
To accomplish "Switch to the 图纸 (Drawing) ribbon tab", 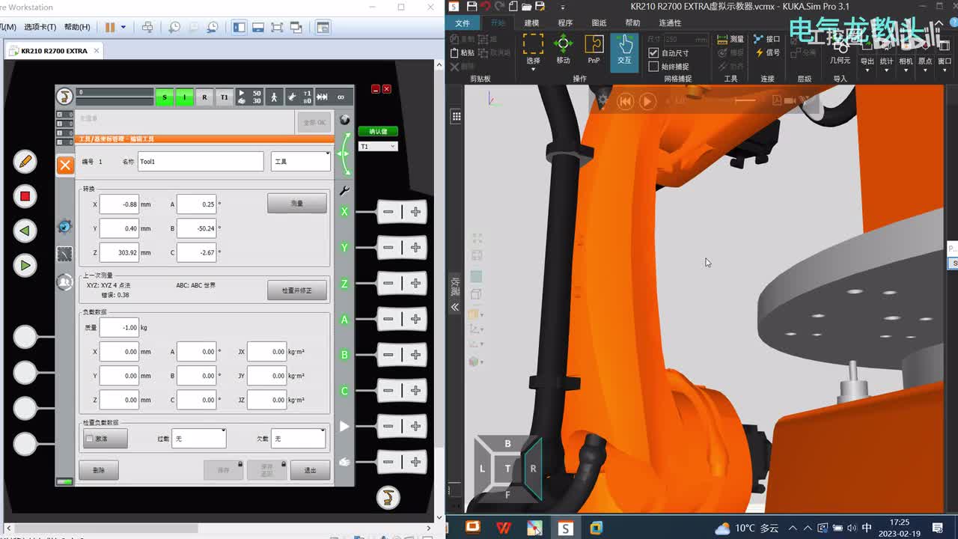I will 599,22.
